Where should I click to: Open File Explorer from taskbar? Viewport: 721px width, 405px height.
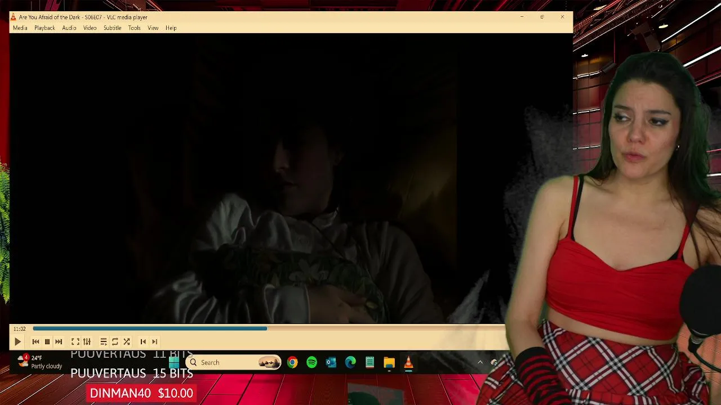[389, 363]
